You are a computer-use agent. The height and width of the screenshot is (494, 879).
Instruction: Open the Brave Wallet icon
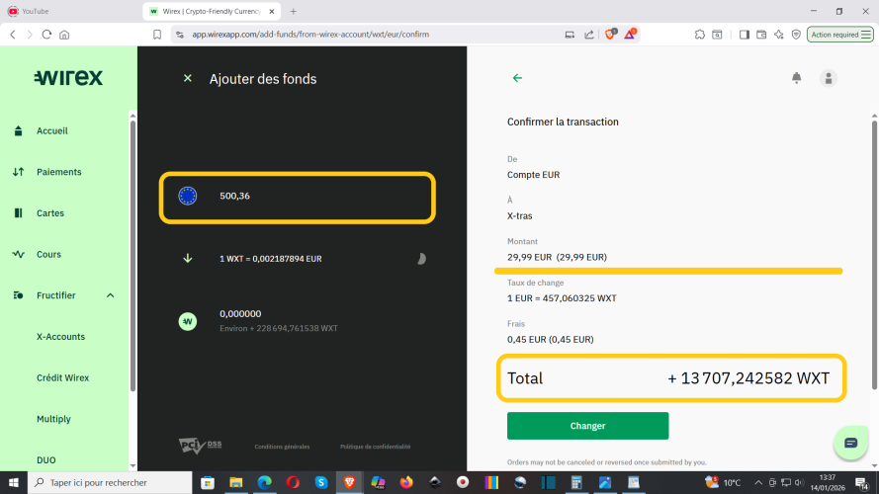[x=761, y=35]
